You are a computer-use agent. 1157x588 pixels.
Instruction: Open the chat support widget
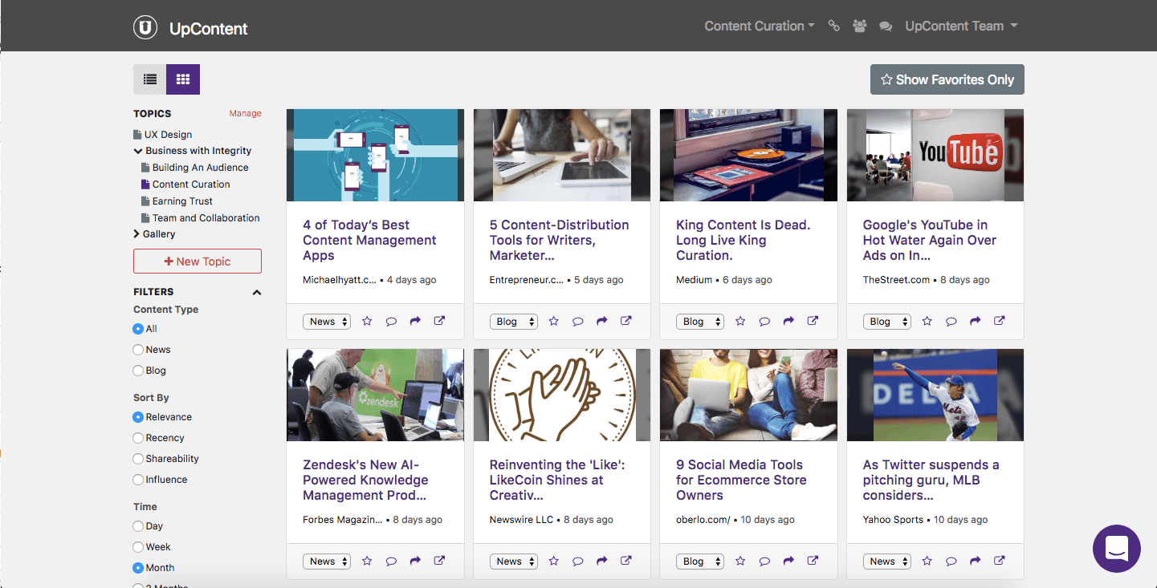(1116, 549)
